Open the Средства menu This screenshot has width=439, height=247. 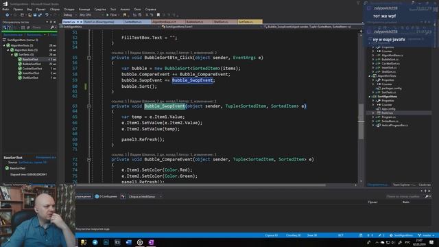click(100, 9)
